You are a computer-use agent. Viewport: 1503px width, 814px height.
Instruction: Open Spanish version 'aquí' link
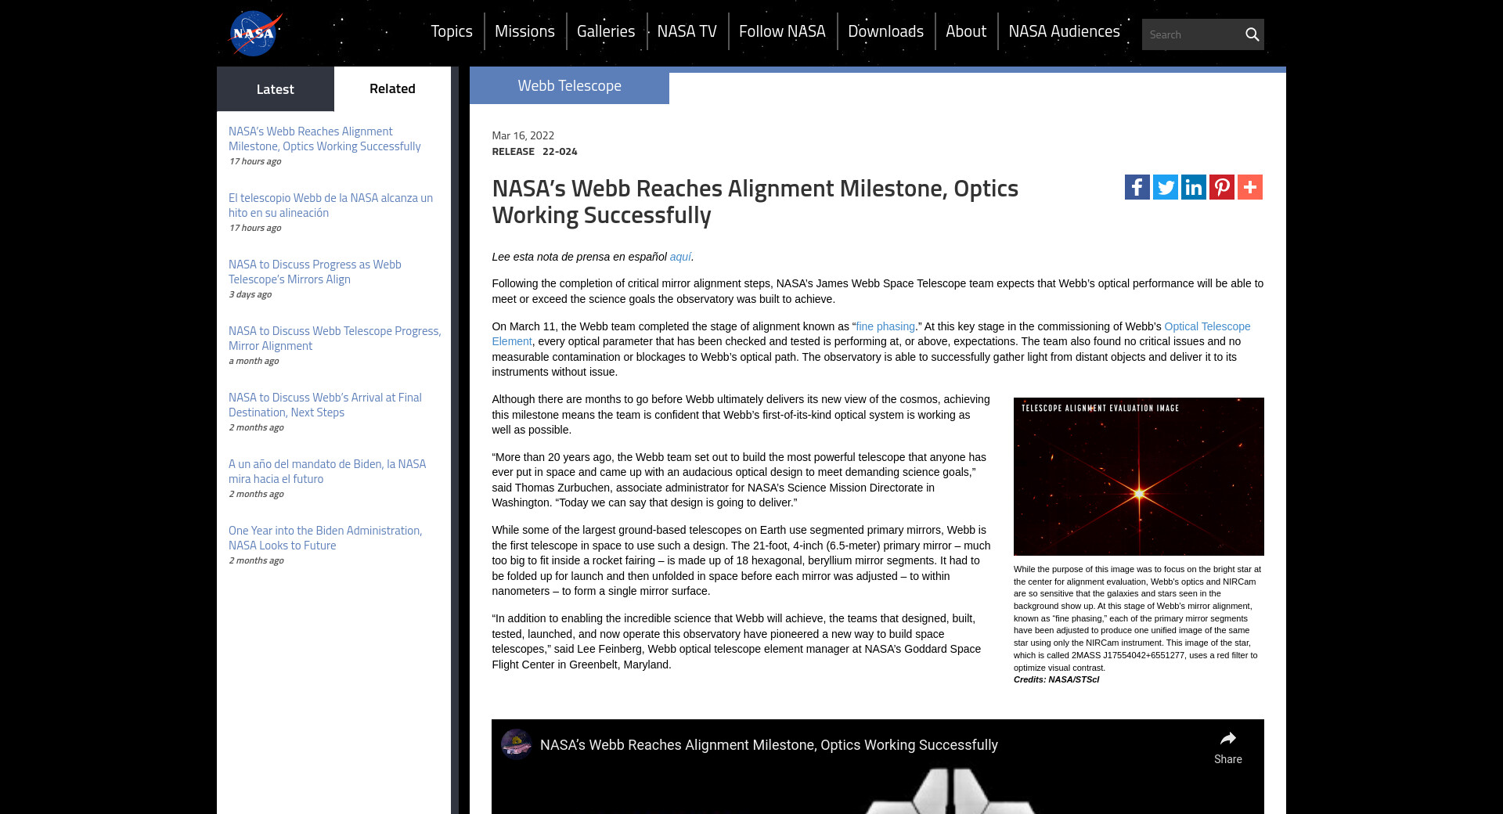tap(679, 257)
